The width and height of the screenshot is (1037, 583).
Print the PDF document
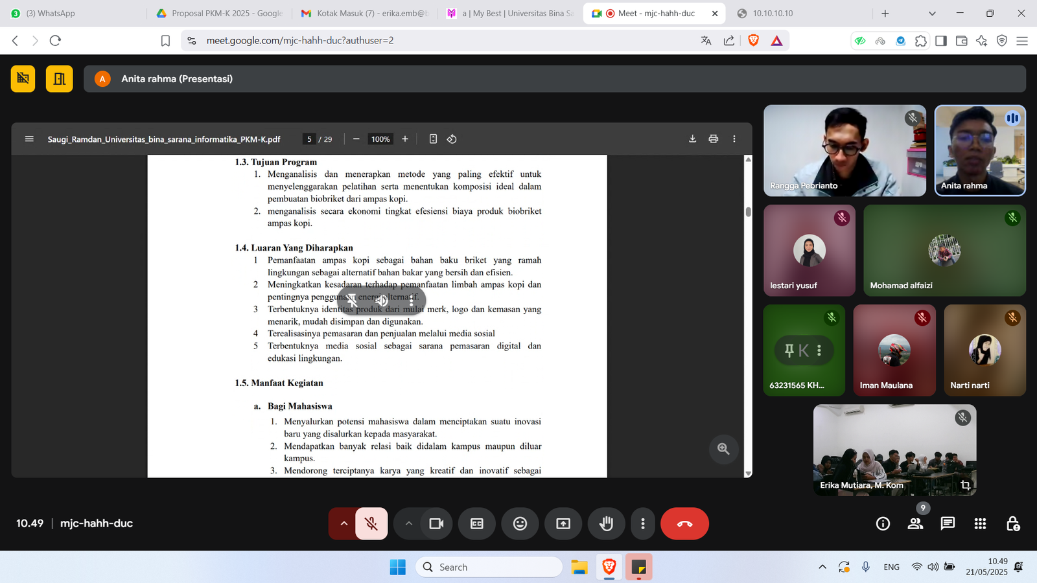[x=713, y=139]
